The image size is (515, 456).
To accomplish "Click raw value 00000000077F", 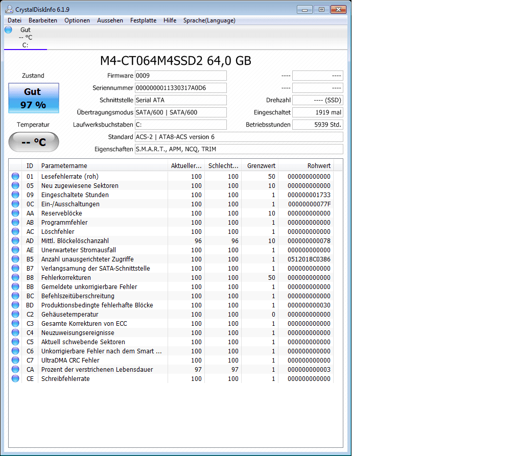I will tap(310, 204).
